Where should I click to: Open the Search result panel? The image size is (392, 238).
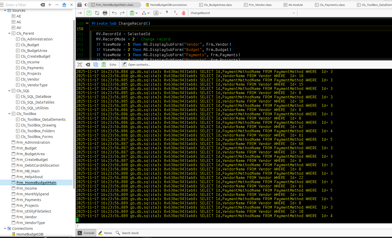tap(127, 233)
